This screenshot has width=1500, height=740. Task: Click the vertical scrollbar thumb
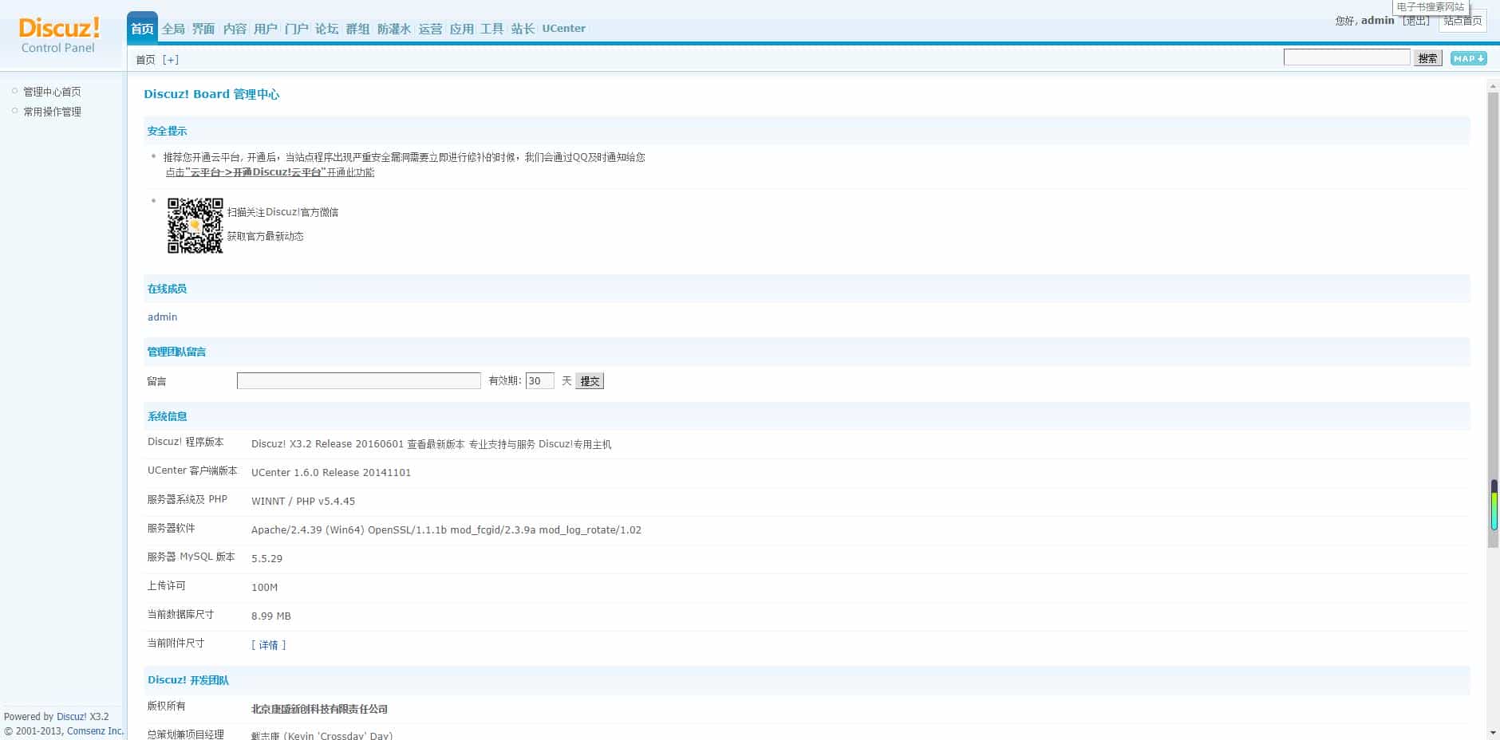pos(1493,319)
